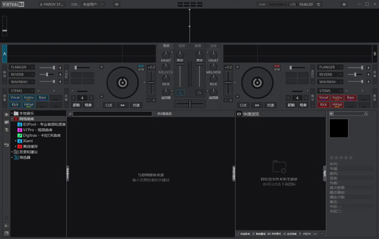Click deck A FLANGER plus button
The width and height of the screenshot is (379, 239).
point(60,67)
